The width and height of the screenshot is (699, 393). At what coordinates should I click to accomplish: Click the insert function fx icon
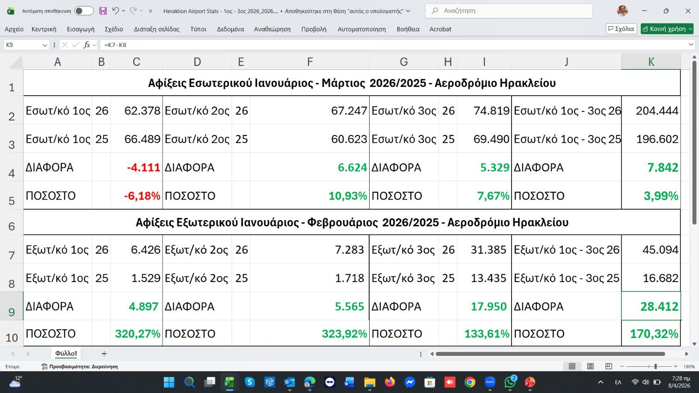(x=87, y=45)
